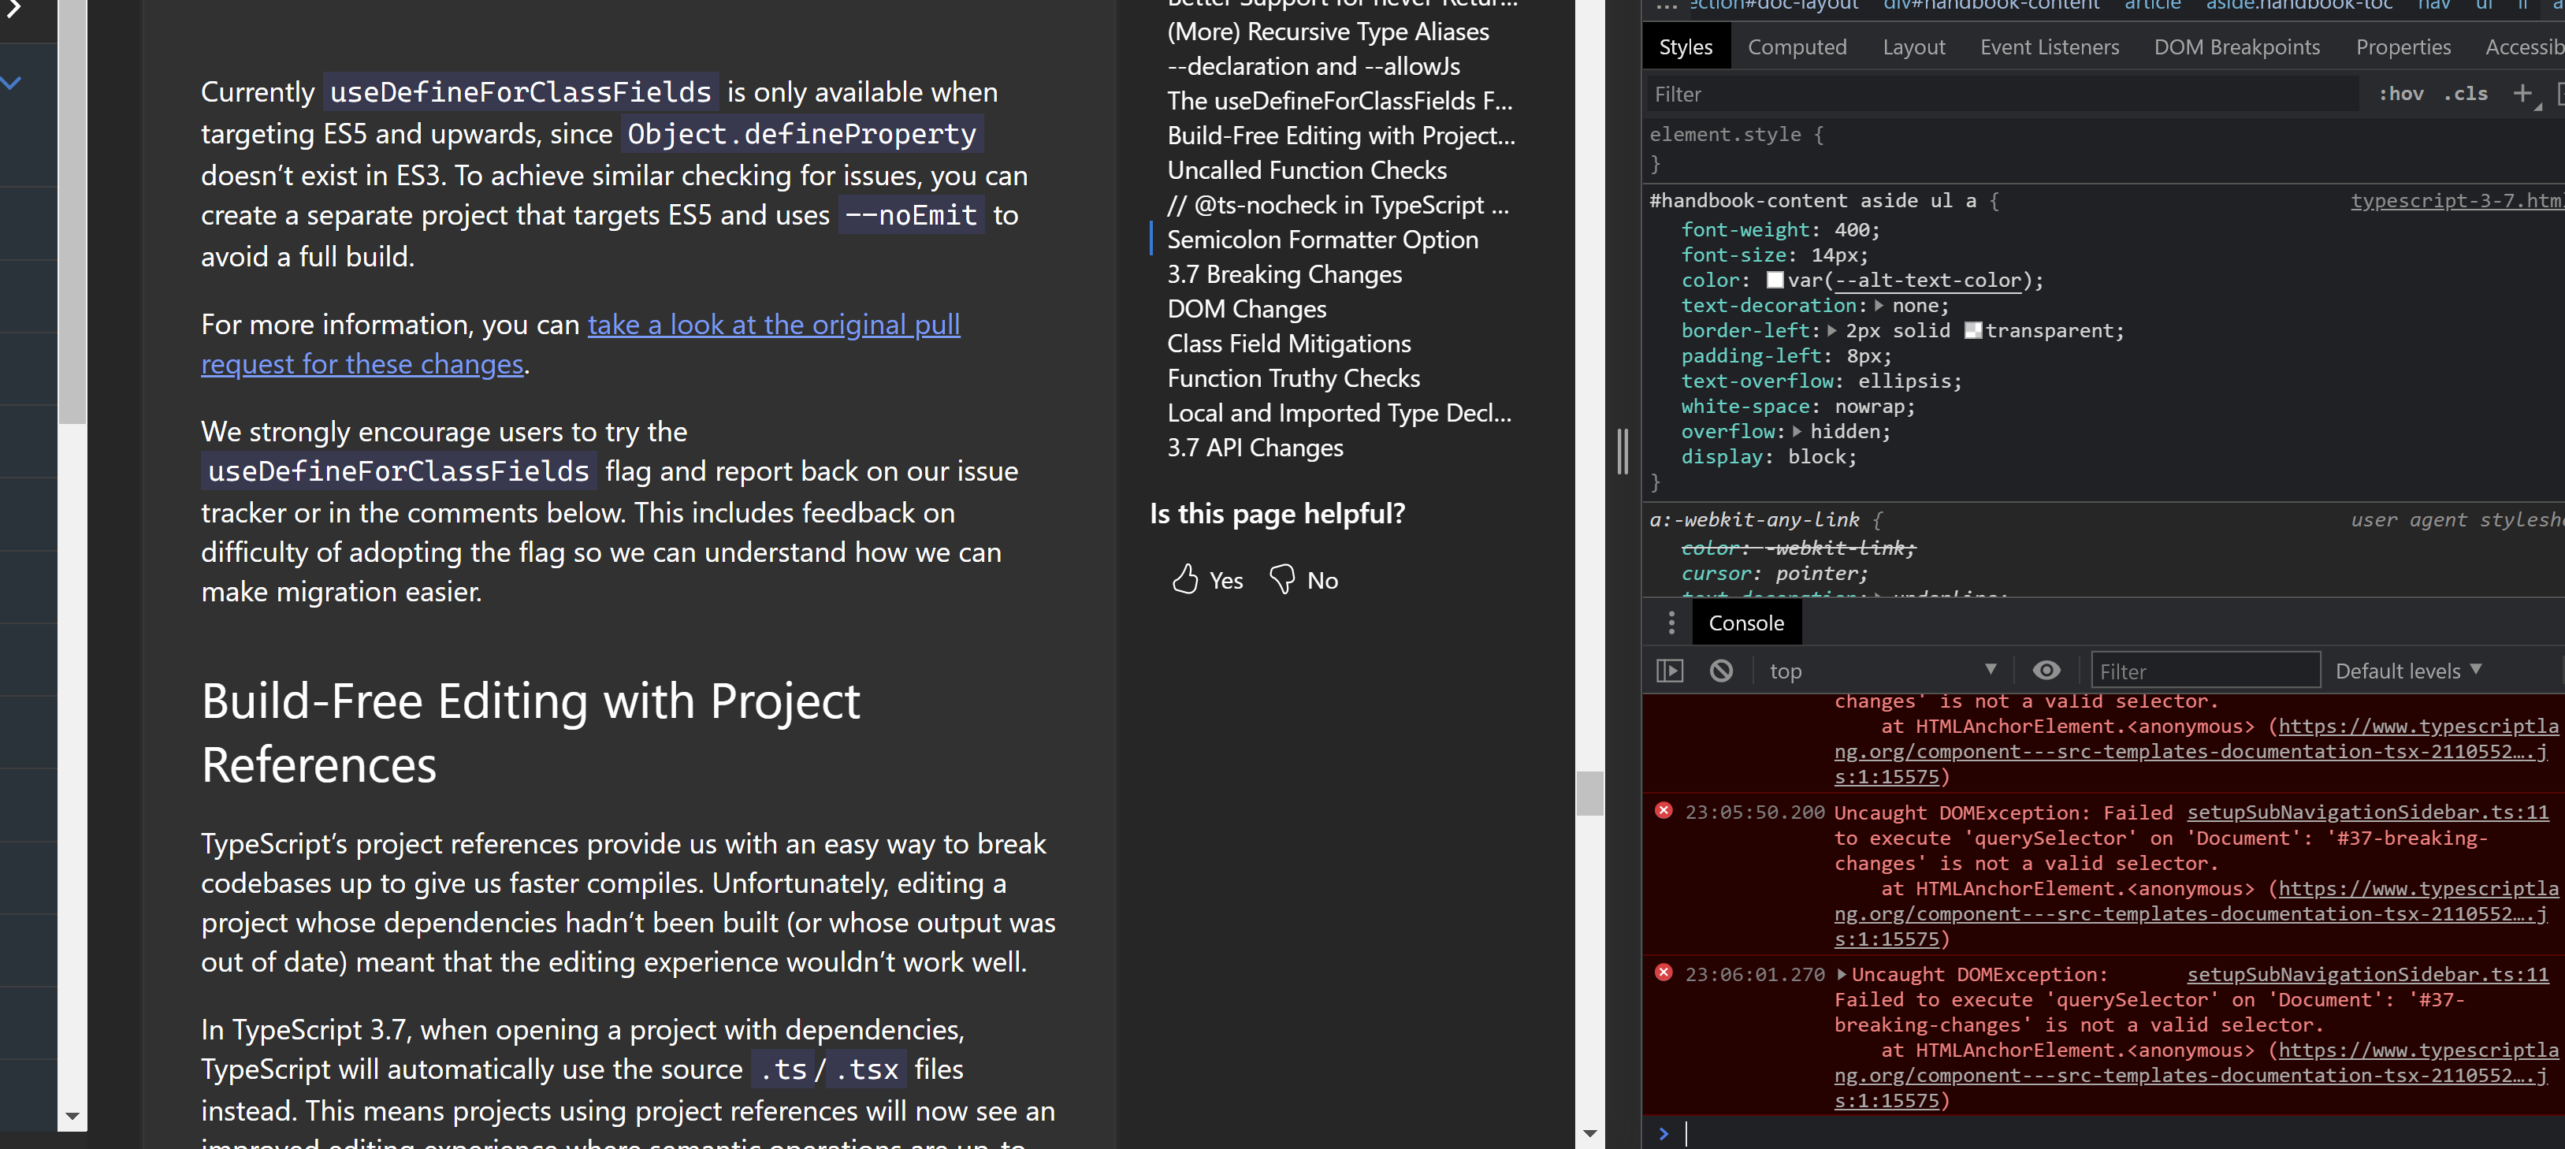Follow the original pull request link

point(774,325)
